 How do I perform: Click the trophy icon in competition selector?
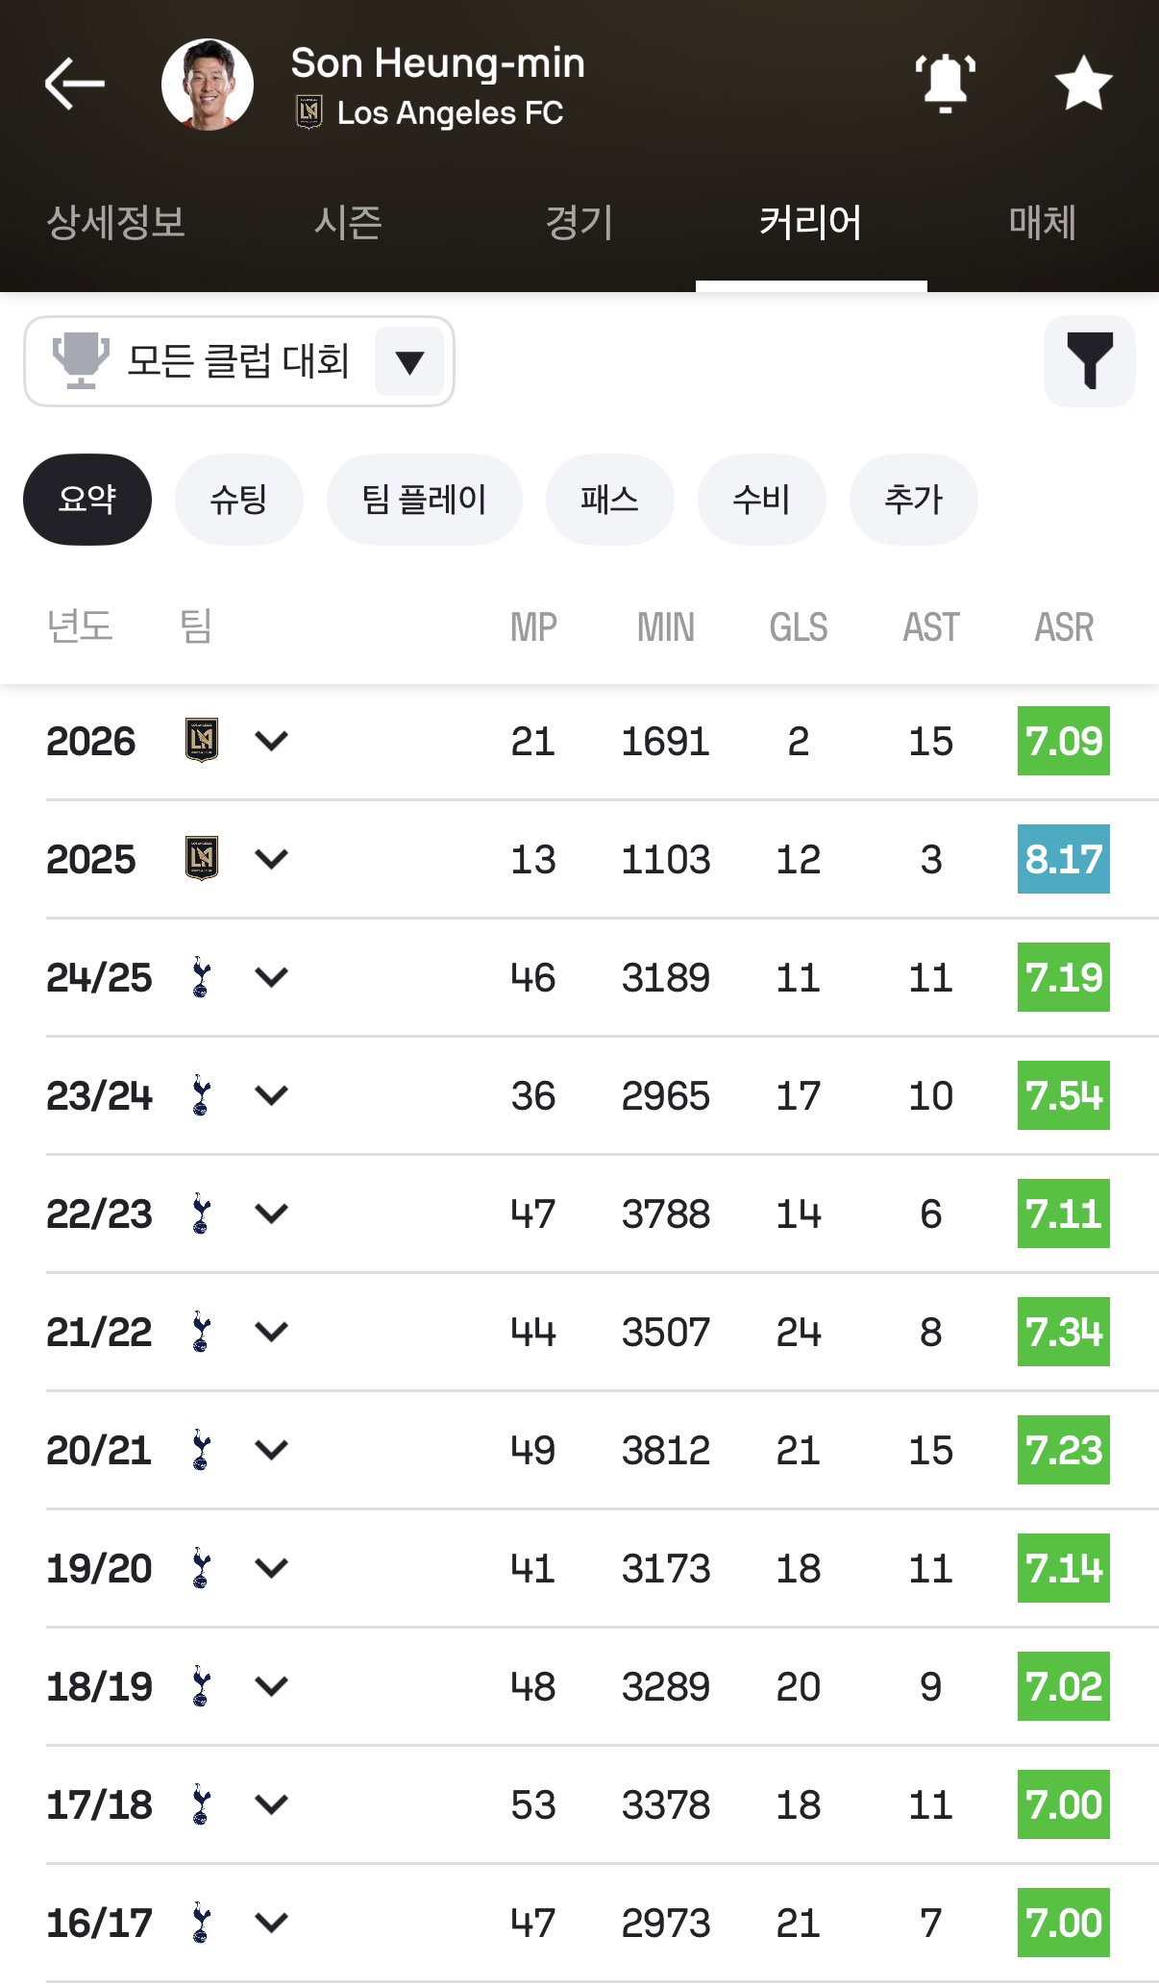click(81, 360)
